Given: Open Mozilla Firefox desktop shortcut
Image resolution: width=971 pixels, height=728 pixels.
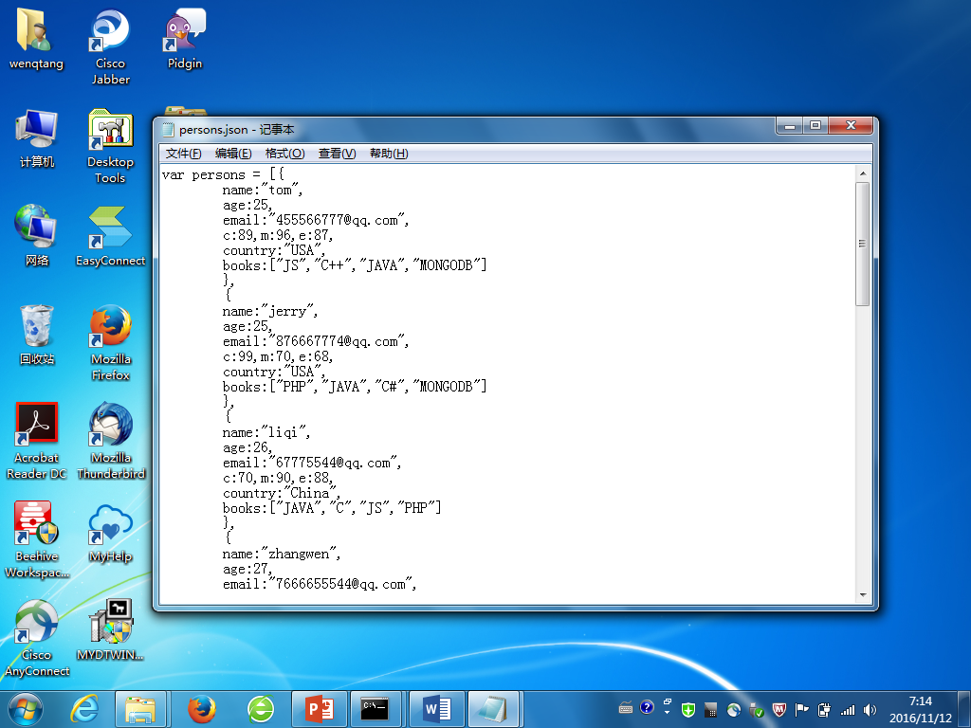Looking at the screenshot, I should click(x=110, y=341).
